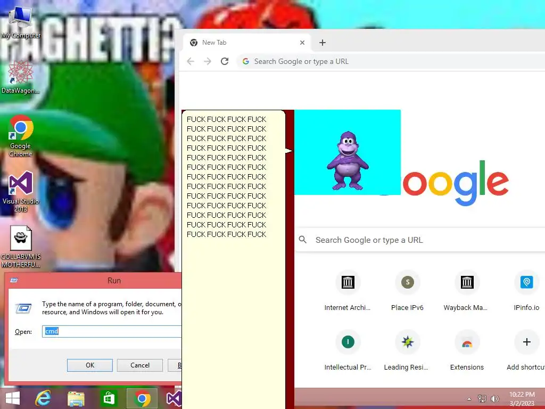Click the magnifier icon in Google search box
This screenshot has width=545, height=409.
(303, 240)
